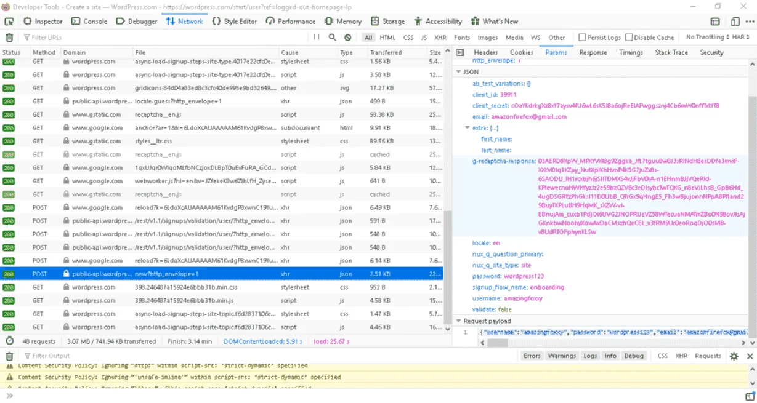
Task: Click the What's New gift icon
Action: pos(475,21)
